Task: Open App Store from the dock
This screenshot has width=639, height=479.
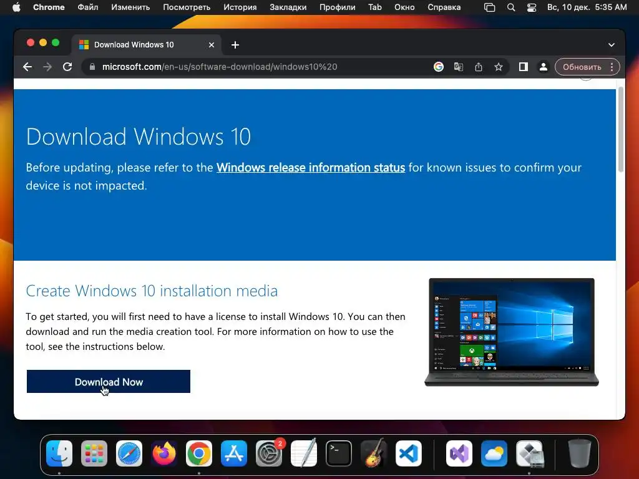Action: [234, 453]
